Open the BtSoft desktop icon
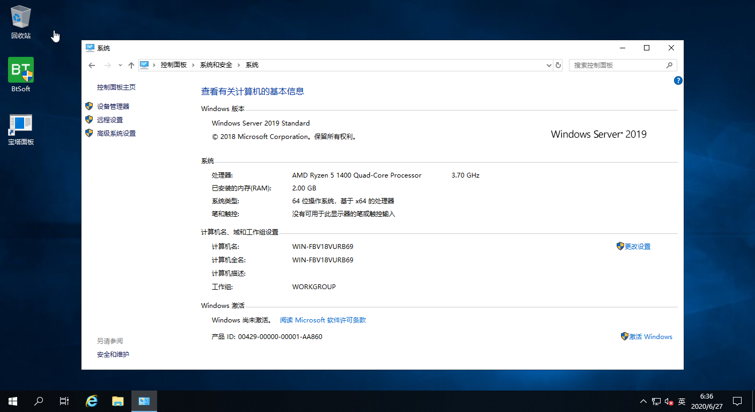This screenshot has width=755, height=412. [x=21, y=75]
